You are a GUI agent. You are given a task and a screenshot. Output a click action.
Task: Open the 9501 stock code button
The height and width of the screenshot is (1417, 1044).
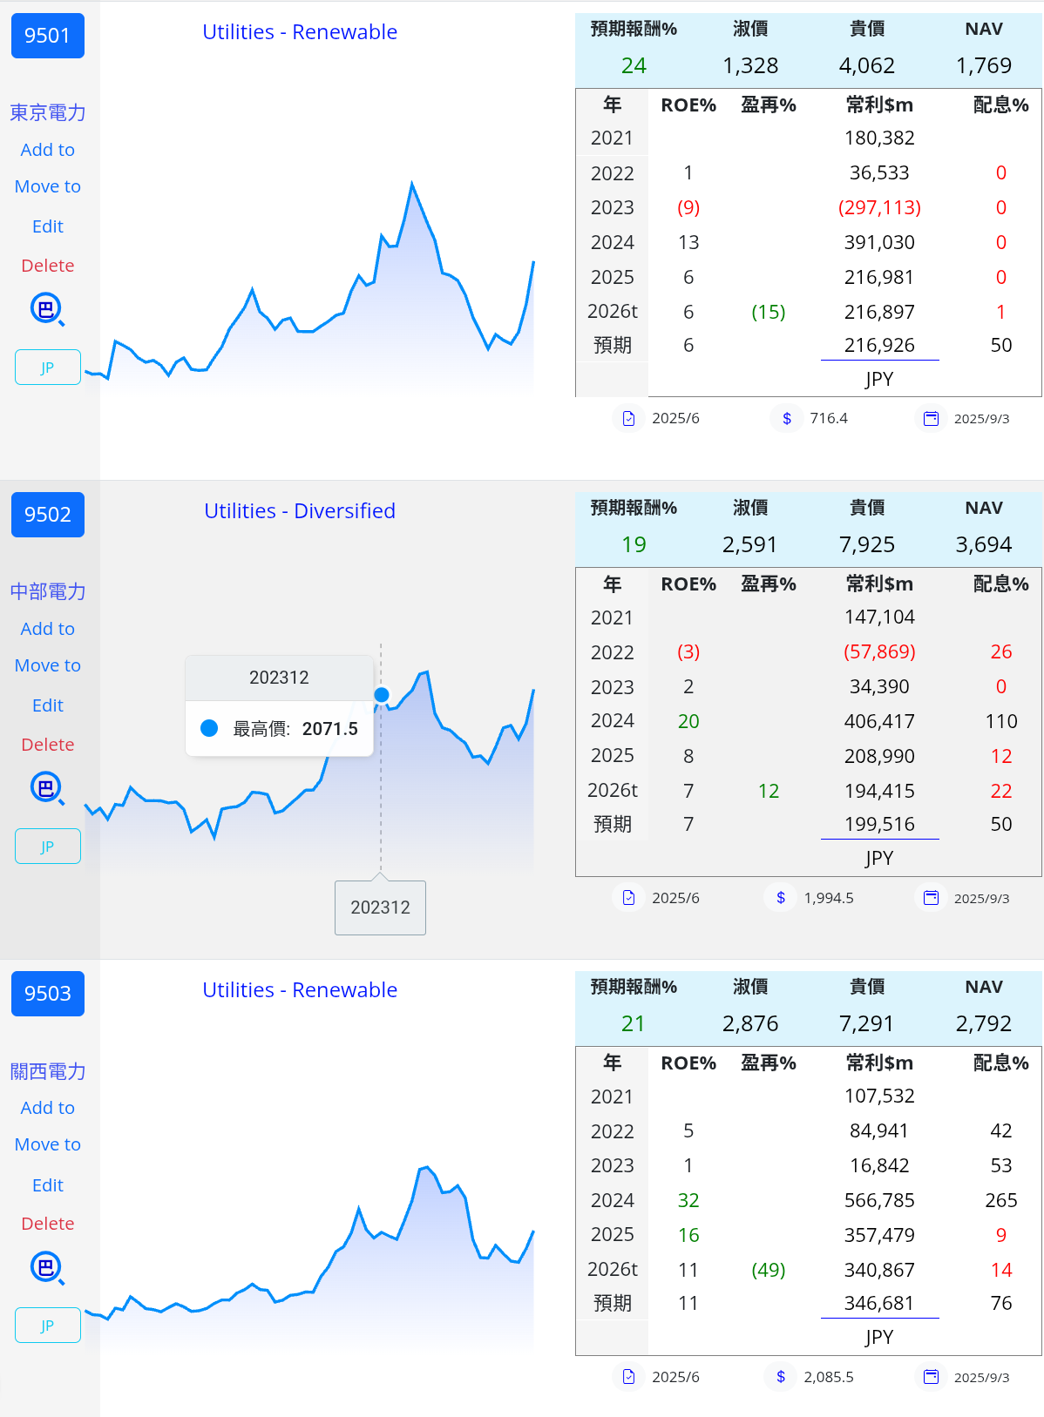point(47,36)
